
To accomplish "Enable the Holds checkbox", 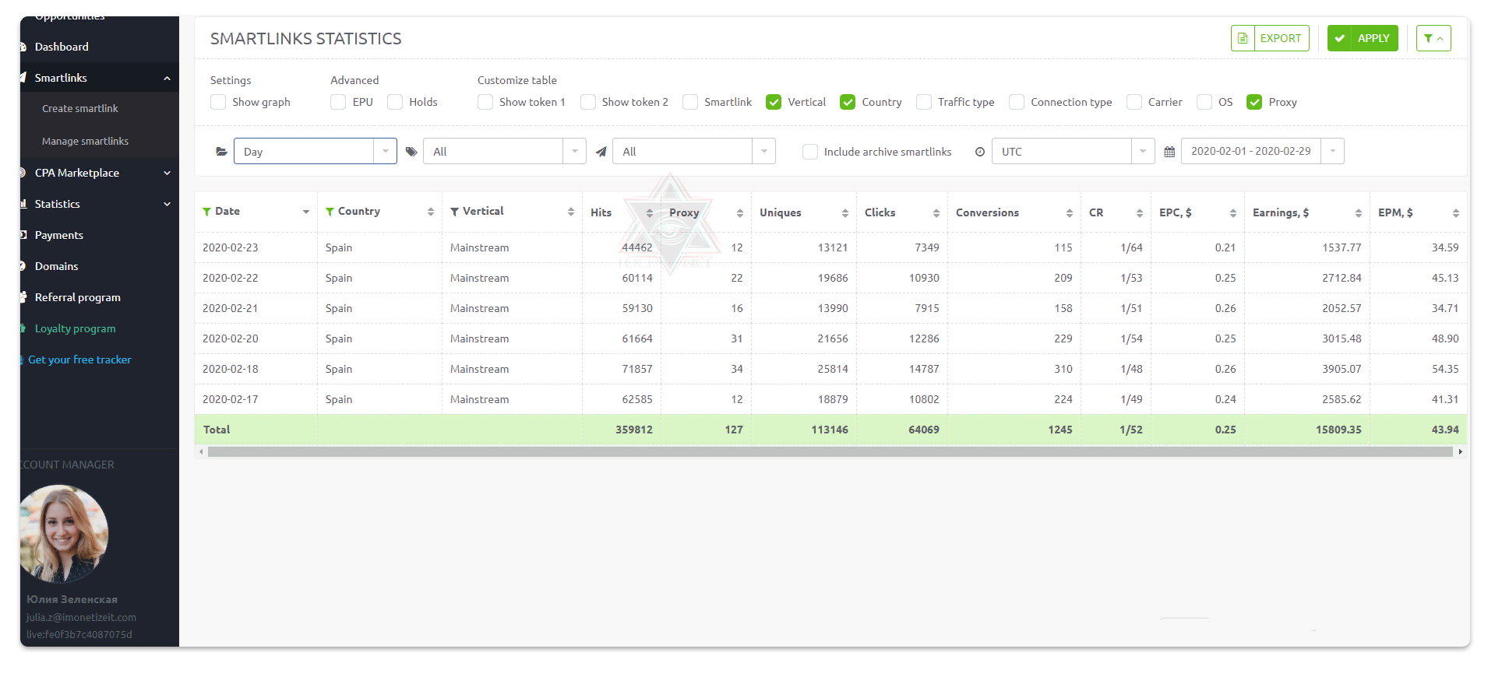I will (395, 102).
